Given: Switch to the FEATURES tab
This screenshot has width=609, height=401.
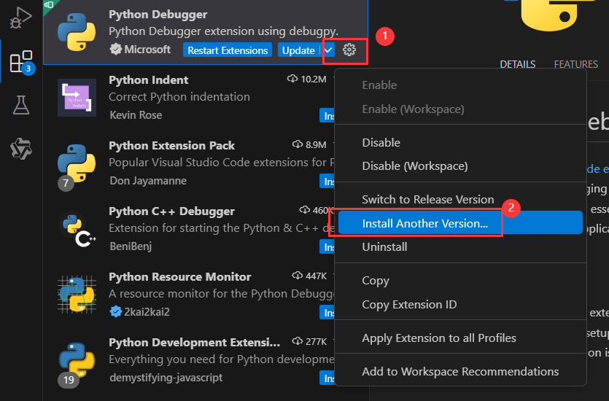Looking at the screenshot, I should click(575, 64).
